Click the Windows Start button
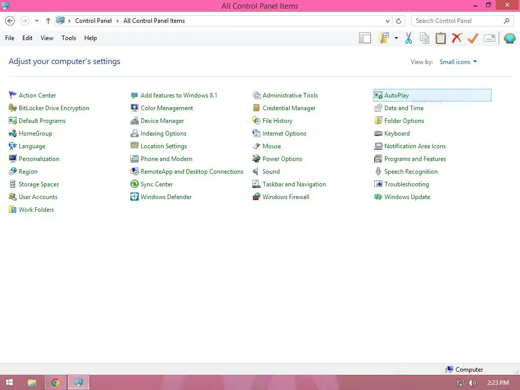Screen dimensions: 520x390 coord(9,382)
